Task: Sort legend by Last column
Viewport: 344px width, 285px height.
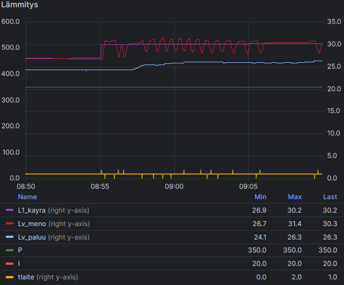Action: 330,197
